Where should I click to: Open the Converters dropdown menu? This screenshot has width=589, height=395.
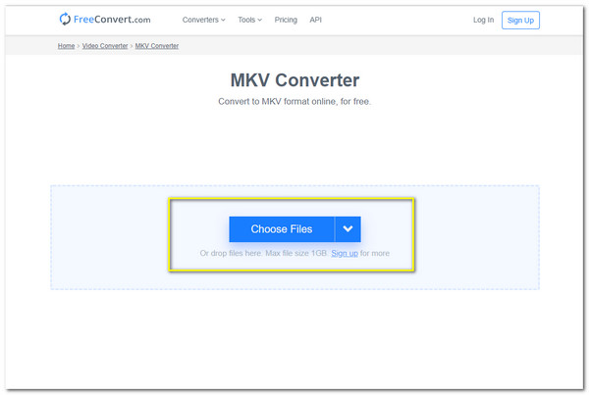203,20
